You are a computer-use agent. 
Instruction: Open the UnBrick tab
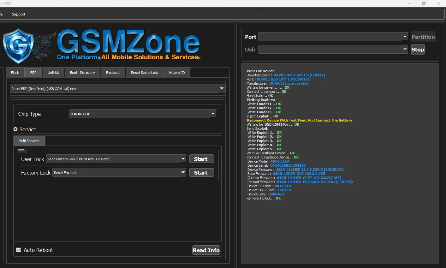pos(53,73)
